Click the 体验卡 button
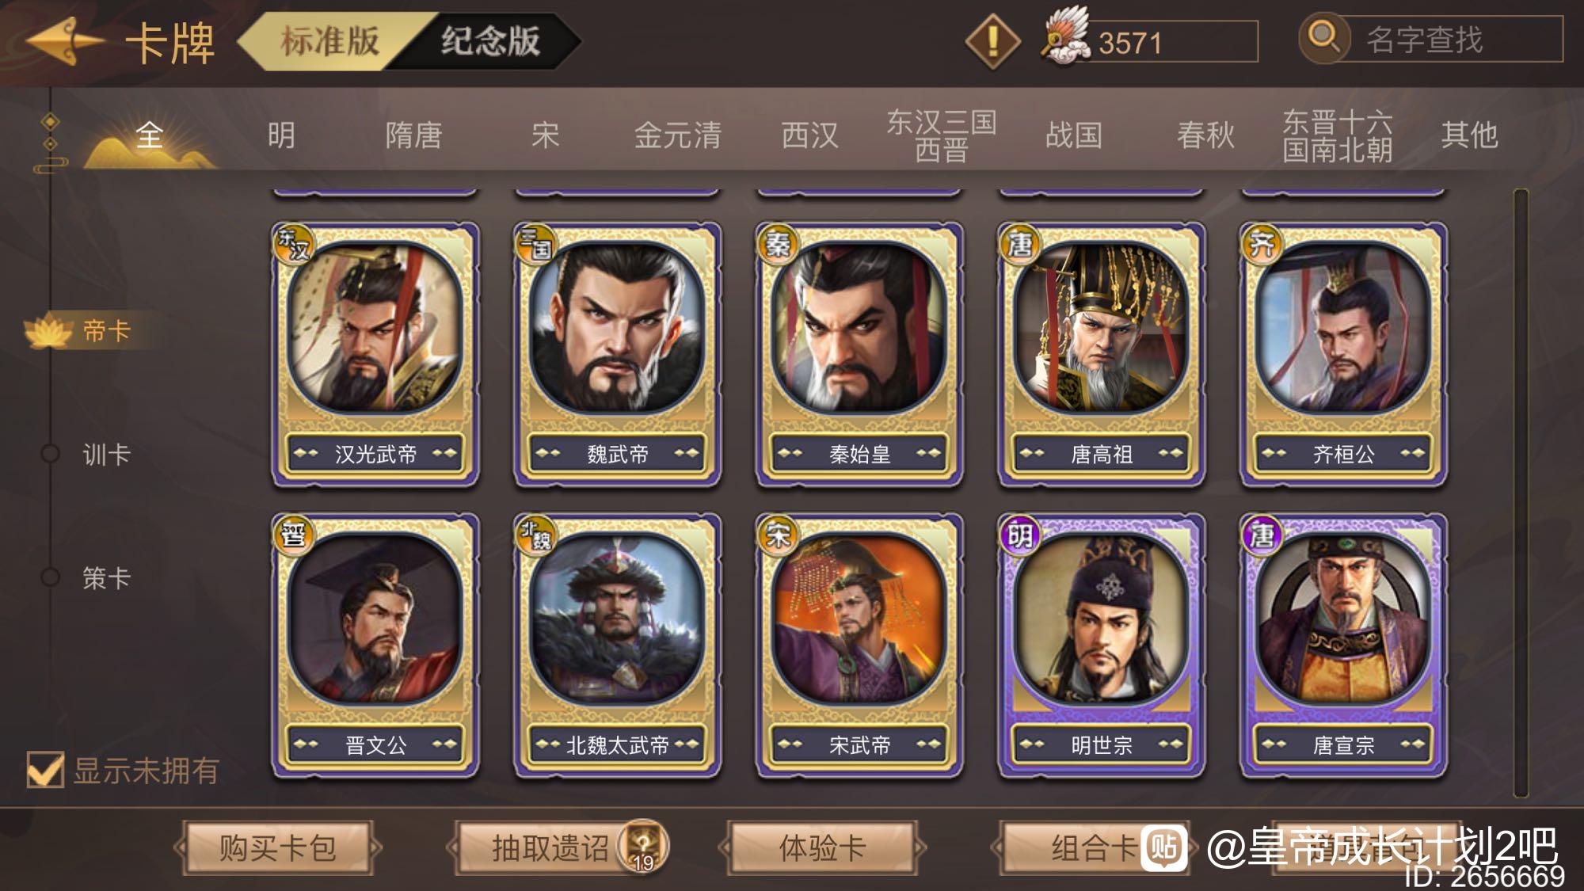This screenshot has width=1584, height=891. pos(822,847)
